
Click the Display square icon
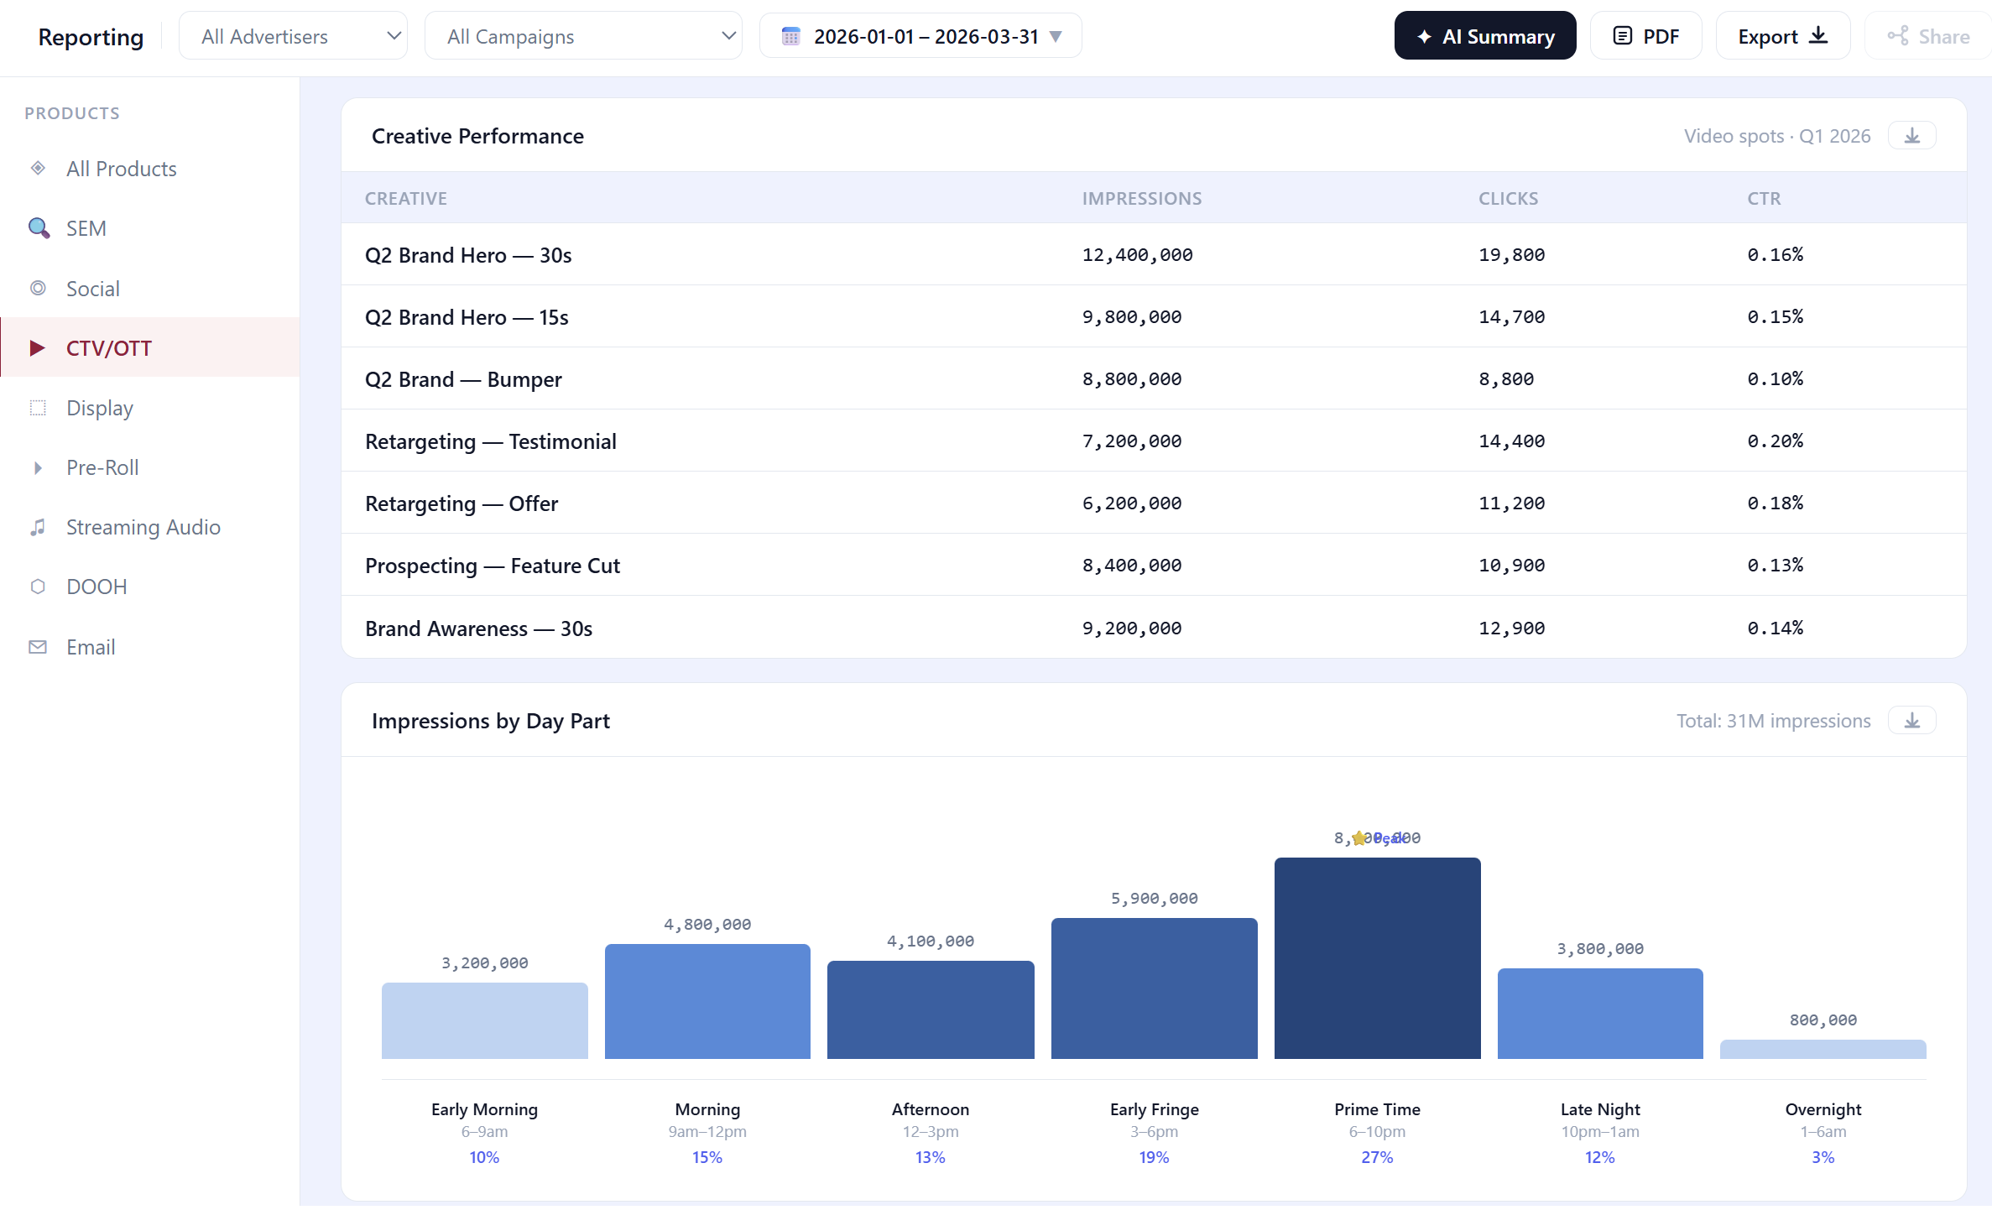point(38,408)
